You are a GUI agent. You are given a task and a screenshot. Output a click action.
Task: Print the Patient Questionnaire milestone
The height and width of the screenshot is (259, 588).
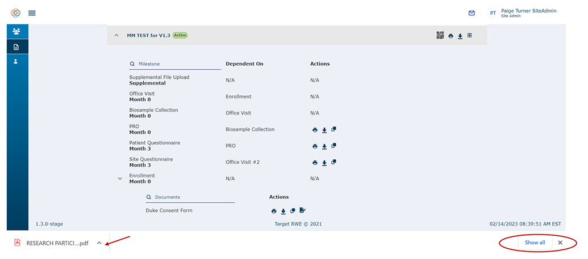315,147
